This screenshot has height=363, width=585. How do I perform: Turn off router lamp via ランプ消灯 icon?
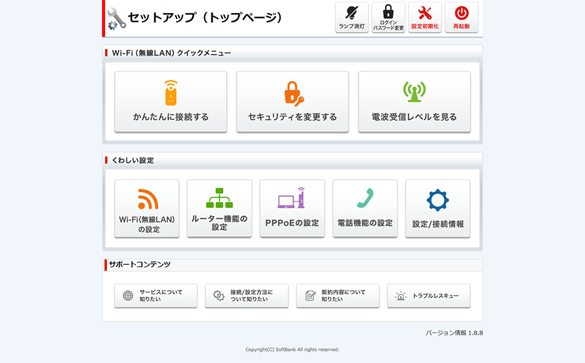click(351, 17)
